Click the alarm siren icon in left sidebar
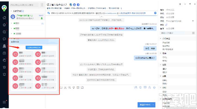The image size is (197, 109). (4, 67)
